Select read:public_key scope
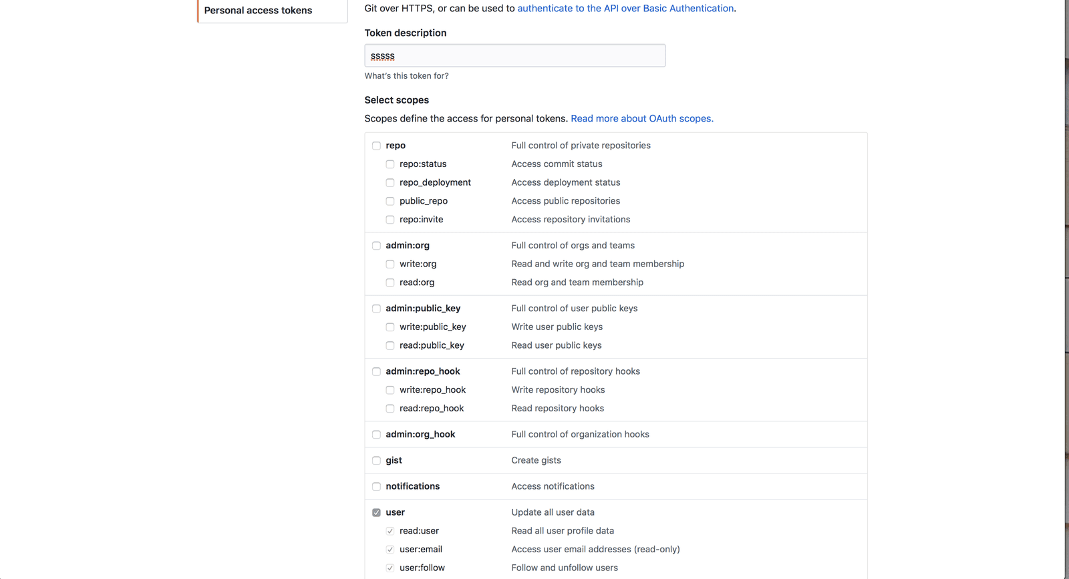 coord(390,346)
